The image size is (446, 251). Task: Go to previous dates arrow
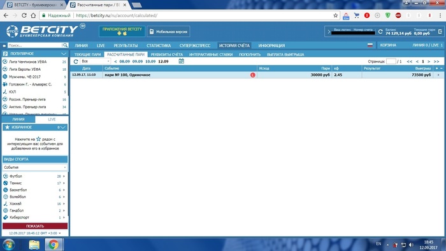[115, 61]
